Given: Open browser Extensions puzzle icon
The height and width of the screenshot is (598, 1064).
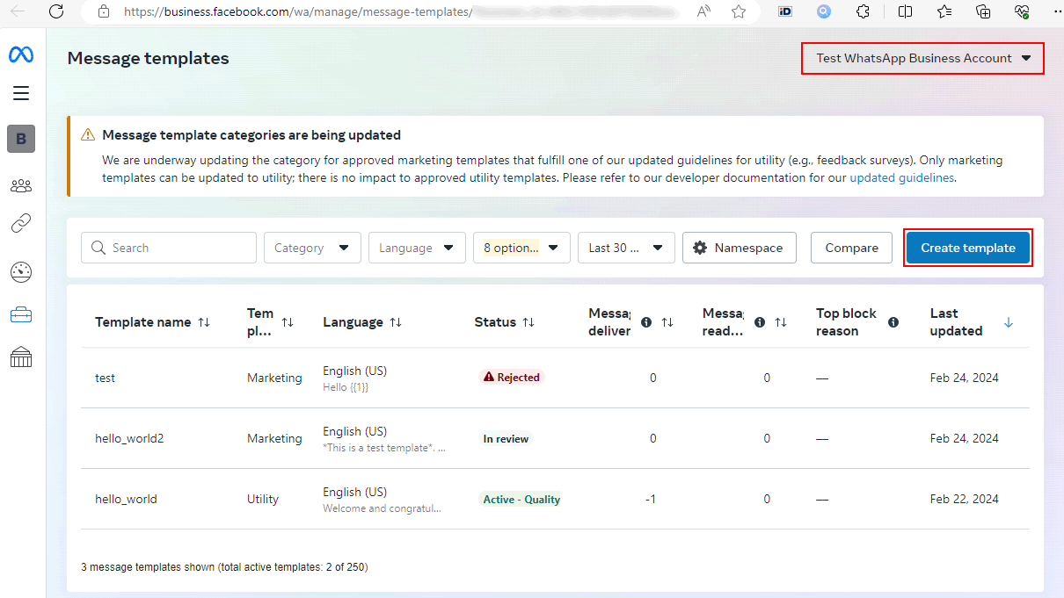Looking at the screenshot, I should (x=864, y=11).
